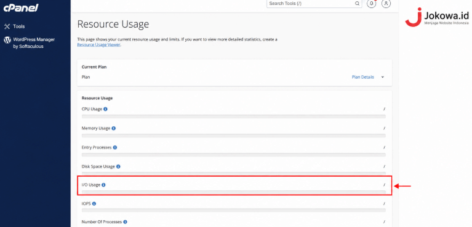Expand the Plan Details chevron
Image resolution: width=472 pixels, height=227 pixels.
point(383,77)
